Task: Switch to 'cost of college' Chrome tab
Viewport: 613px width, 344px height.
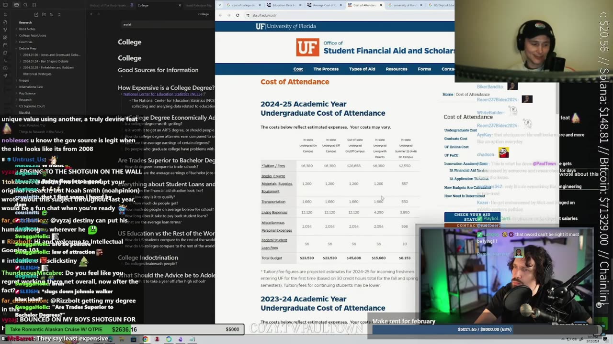Action: coord(244,5)
